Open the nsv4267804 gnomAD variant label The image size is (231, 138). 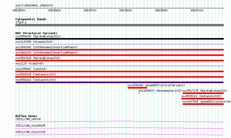coord(207,101)
